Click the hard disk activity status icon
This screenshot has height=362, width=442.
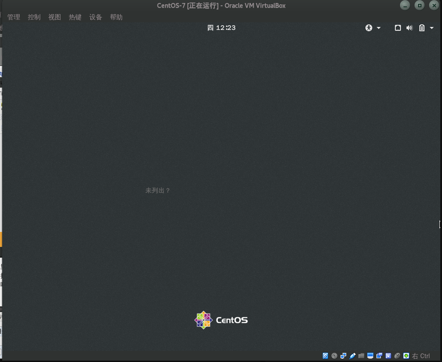pos(325,356)
